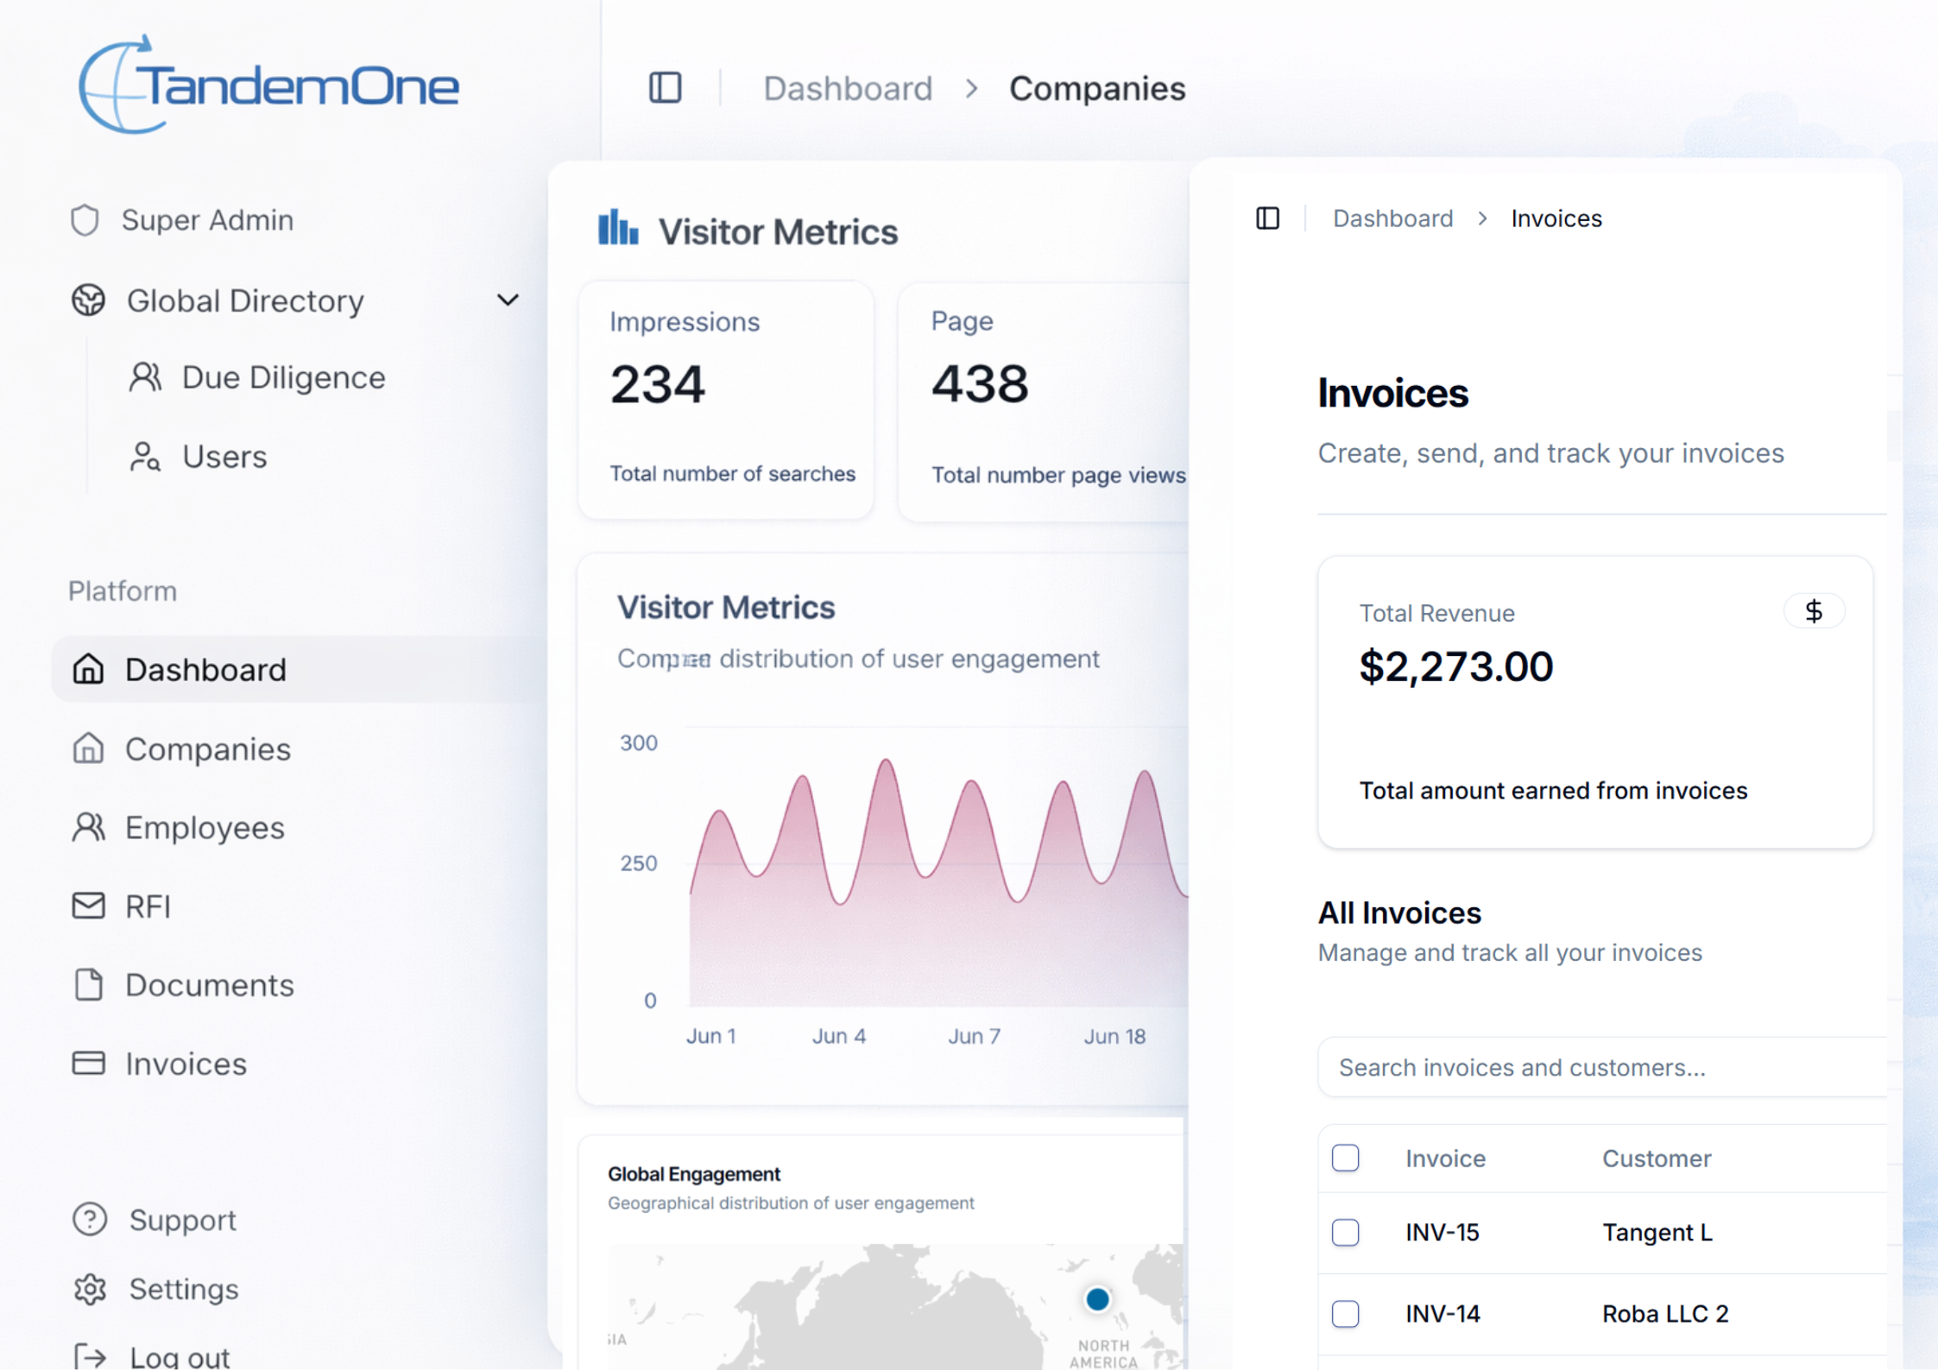
Task: Click the Settings gear icon
Action: coord(90,1289)
